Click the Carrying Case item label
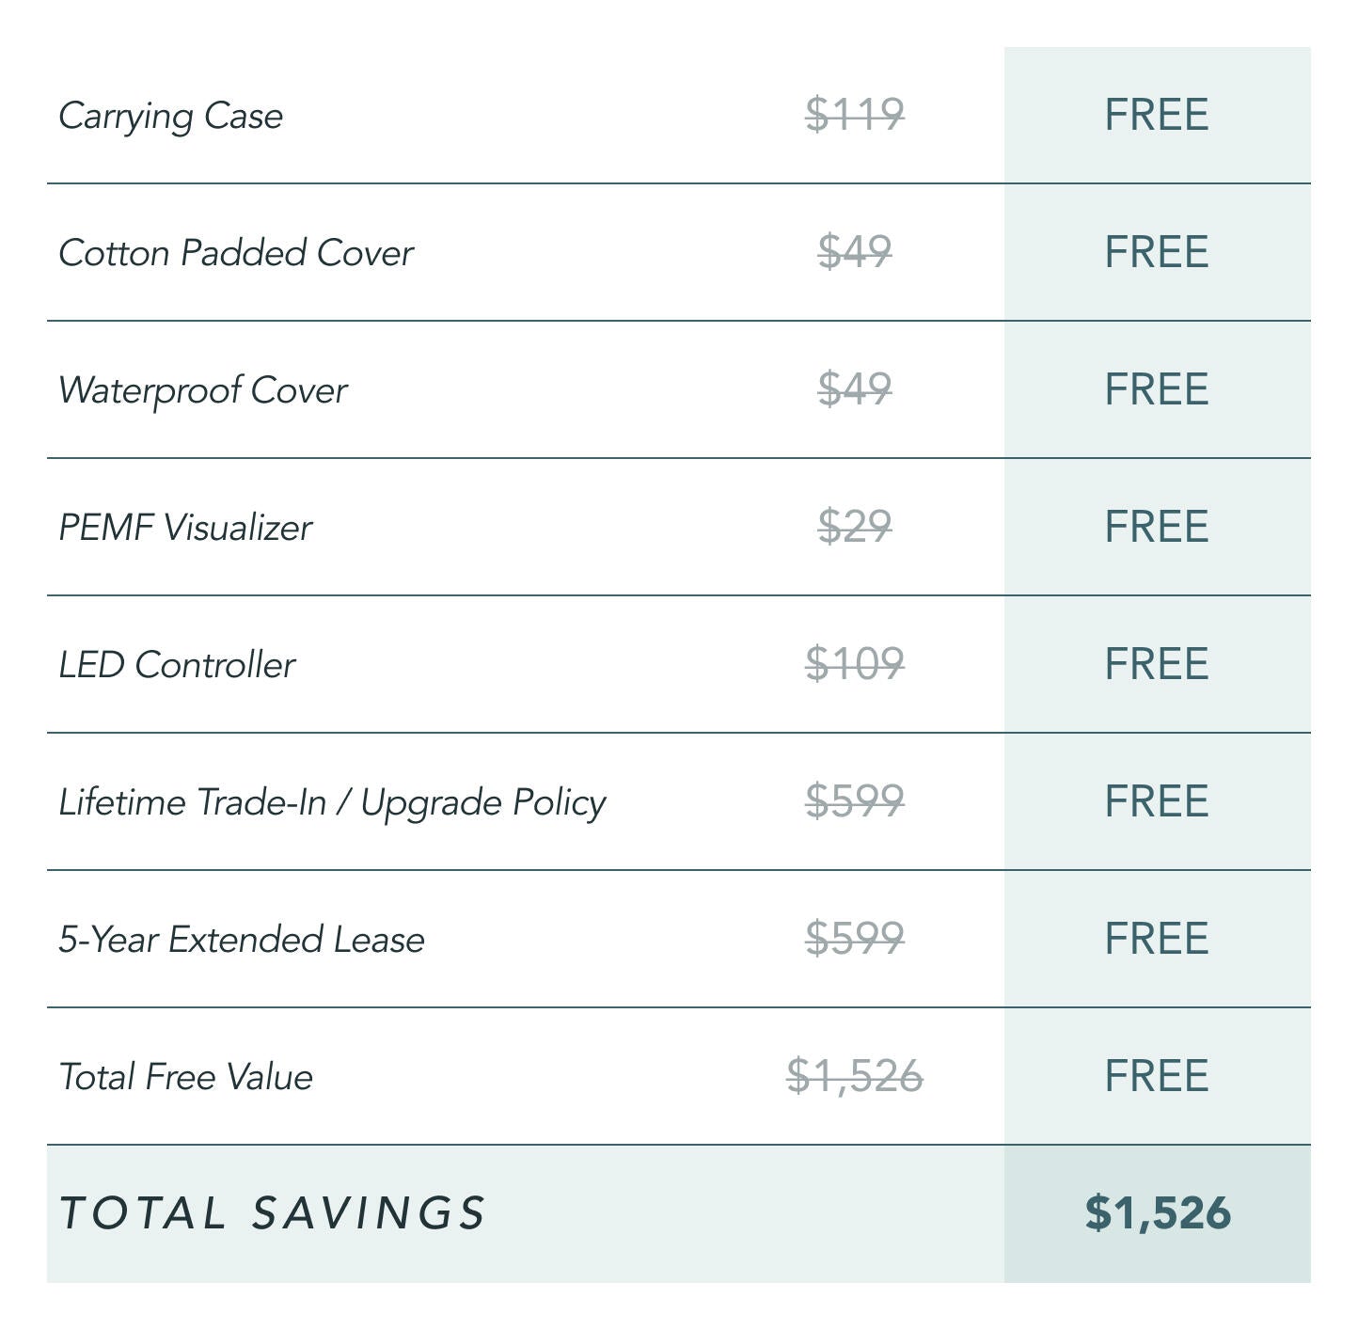The width and height of the screenshot is (1358, 1330). tap(170, 117)
